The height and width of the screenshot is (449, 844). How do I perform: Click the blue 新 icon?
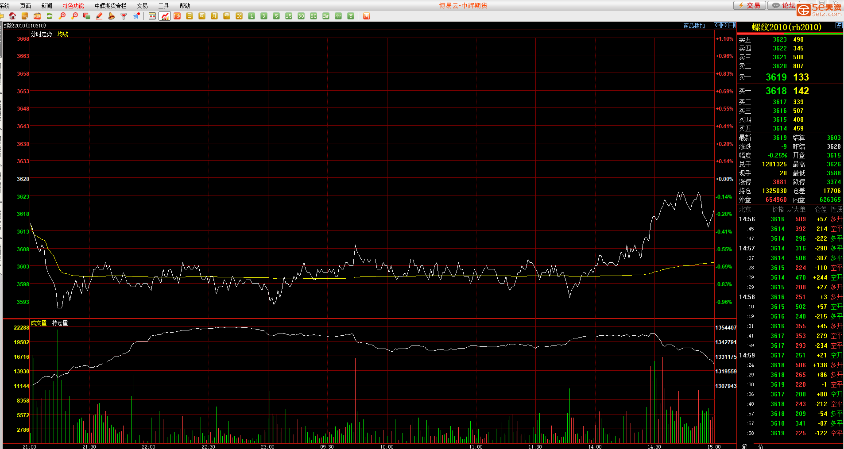coord(136,16)
